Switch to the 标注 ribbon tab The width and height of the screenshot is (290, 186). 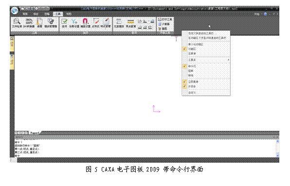click(36, 14)
